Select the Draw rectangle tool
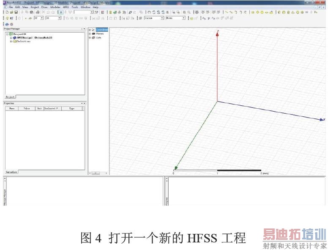The width and height of the screenshot is (328, 250). (x=253, y=12)
